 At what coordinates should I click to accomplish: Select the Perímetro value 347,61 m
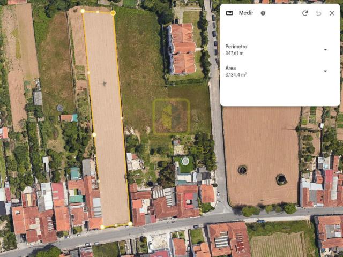click(x=234, y=54)
